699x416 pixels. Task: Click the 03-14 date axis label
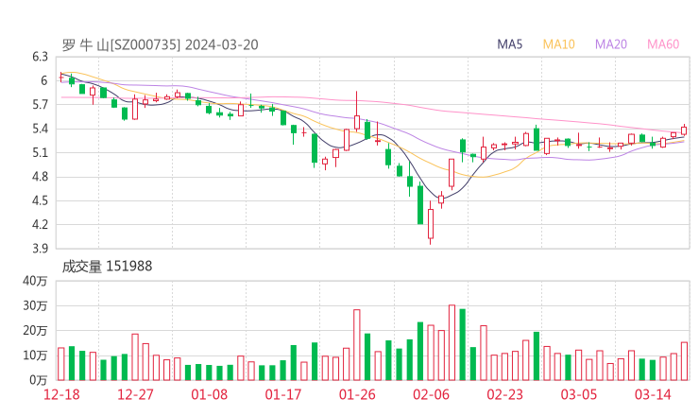point(653,394)
